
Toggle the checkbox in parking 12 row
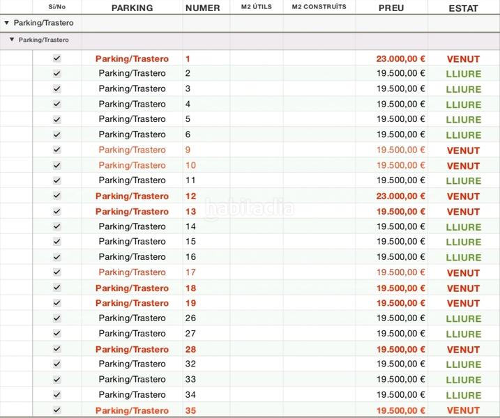point(57,196)
